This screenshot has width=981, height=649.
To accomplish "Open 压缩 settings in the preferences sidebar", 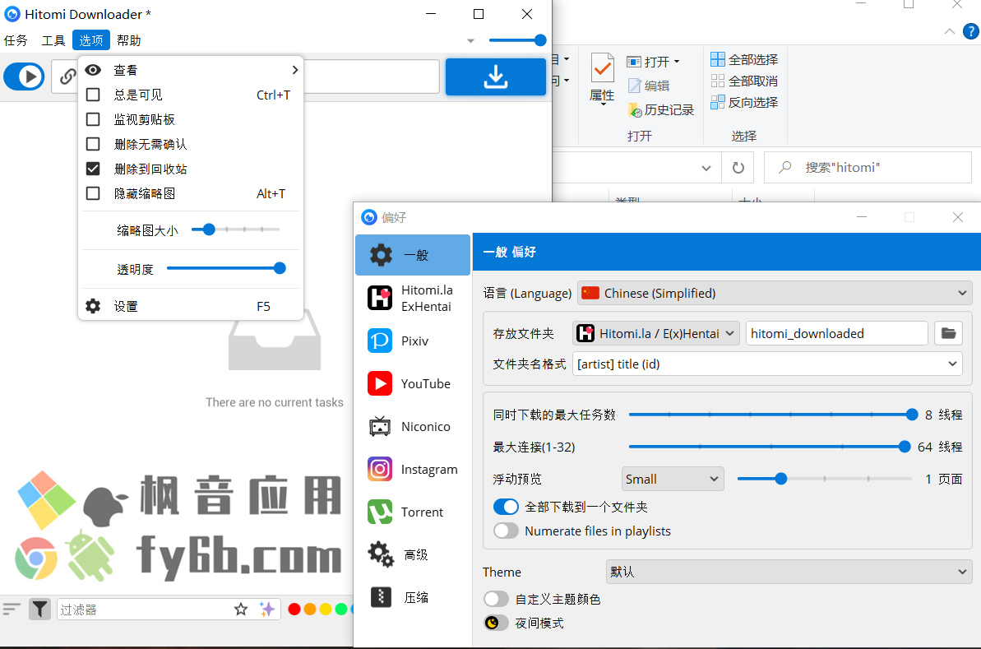I will (x=413, y=598).
